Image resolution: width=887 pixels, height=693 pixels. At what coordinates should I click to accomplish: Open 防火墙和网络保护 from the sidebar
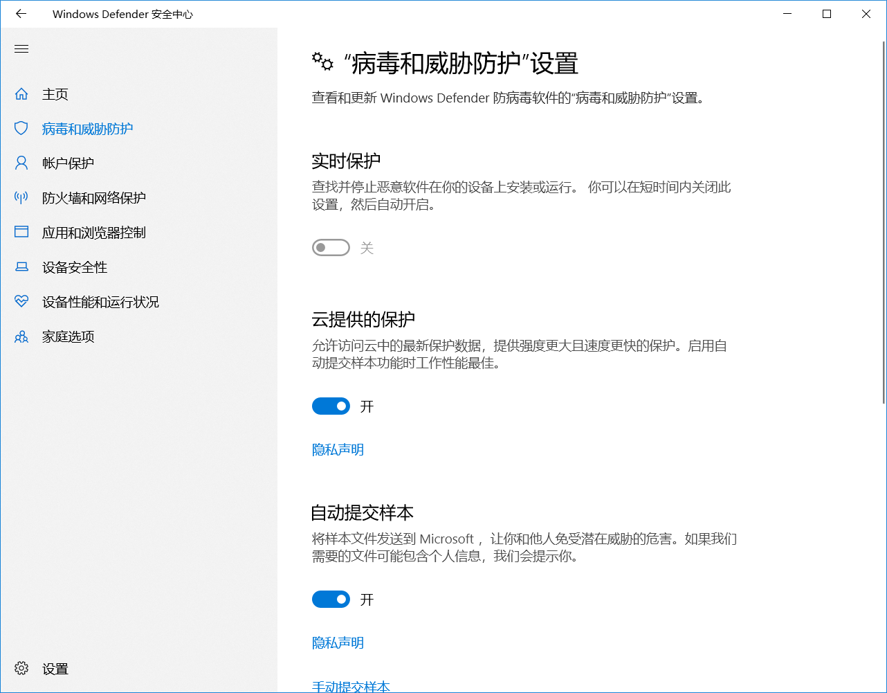pos(94,198)
